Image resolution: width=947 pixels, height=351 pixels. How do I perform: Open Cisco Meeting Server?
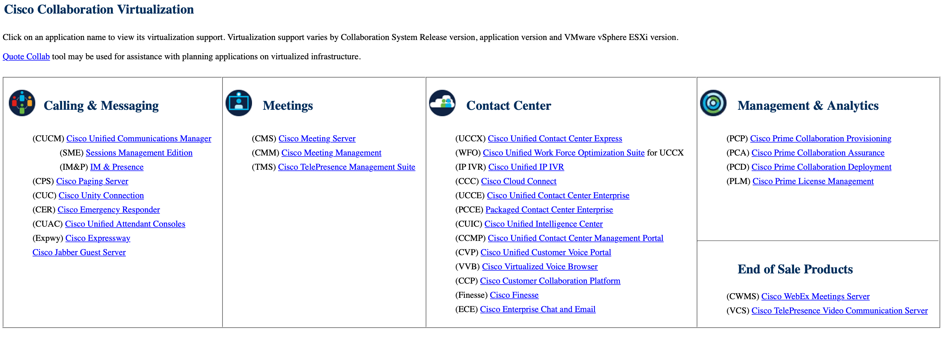[x=316, y=139]
